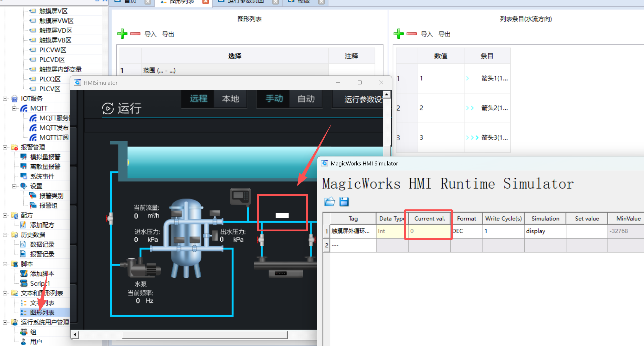This screenshot has height=346, width=644.
Task: Collapse the 脚本 tree node
Action: (x=5, y=264)
